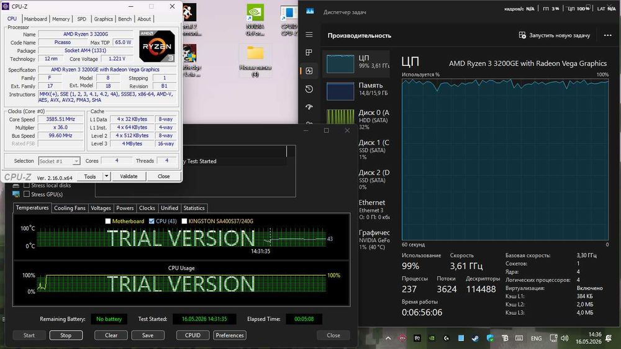Open Startup apps icon in Task Manager sidebar
Viewport: 621px width, 349px height.
tap(309, 107)
